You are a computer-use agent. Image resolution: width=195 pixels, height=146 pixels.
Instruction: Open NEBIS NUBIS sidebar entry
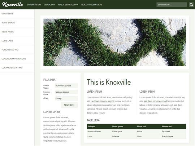point(17,32)
